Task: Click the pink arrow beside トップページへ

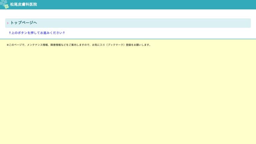Action: 8,23
